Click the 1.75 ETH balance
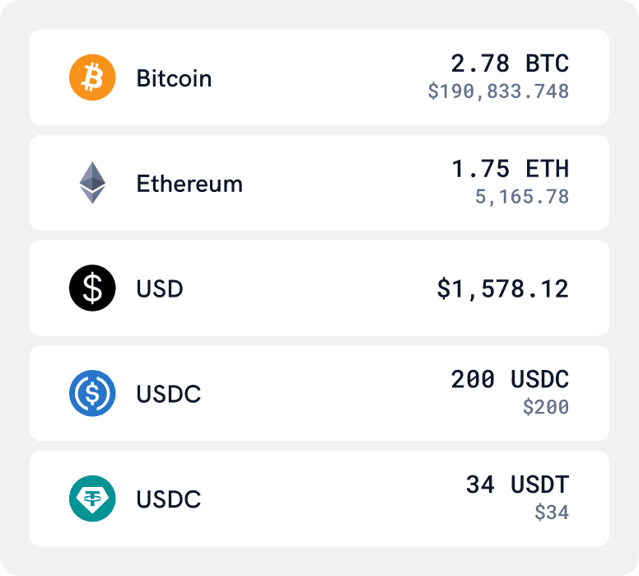Screen dimensions: 639x576 pos(510,169)
